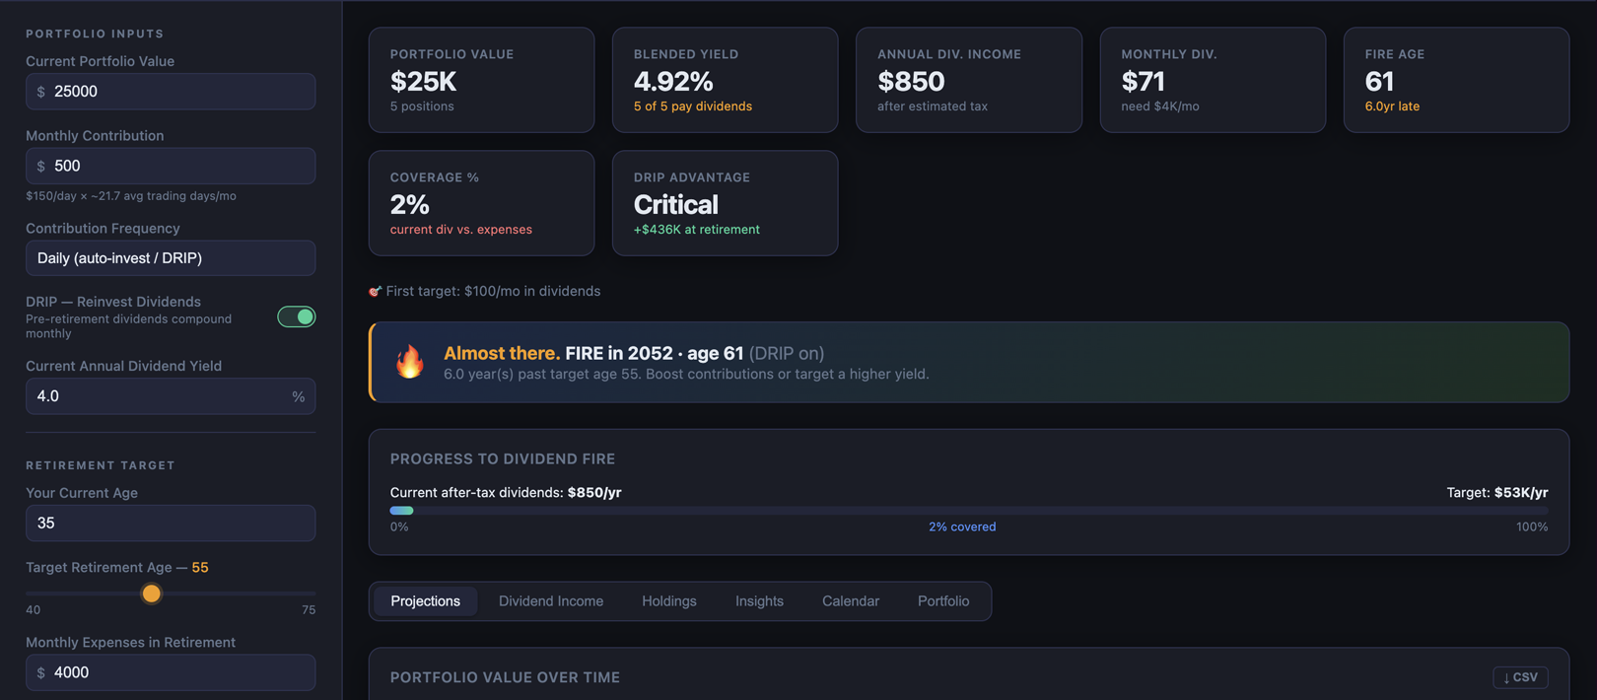This screenshot has width=1597, height=700.
Task: Adjust the Target Retirement Age slider handle
Action: click(151, 594)
